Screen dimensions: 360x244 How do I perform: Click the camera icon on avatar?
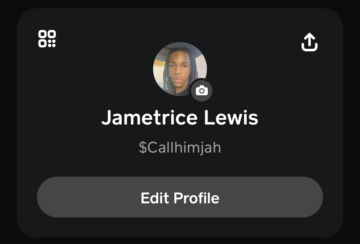click(202, 91)
